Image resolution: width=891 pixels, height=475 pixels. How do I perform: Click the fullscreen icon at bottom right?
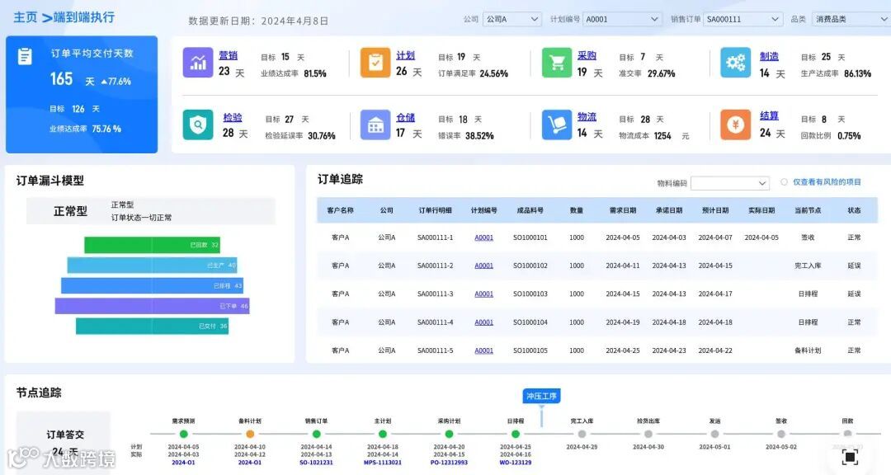tap(850, 456)
